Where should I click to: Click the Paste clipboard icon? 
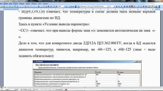(x=25, y=6)
